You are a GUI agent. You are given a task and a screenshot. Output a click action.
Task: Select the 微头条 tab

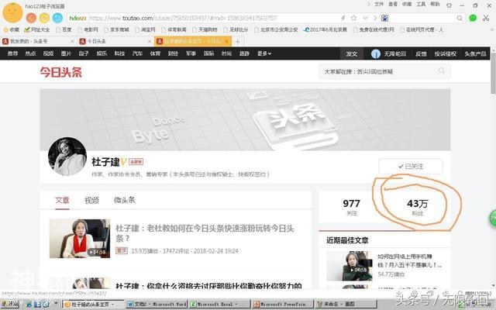125,200
